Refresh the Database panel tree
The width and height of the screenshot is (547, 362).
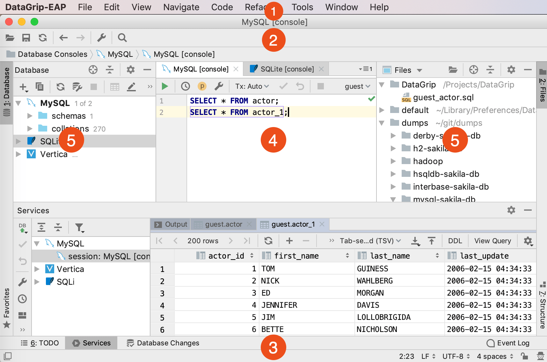point(61,87)
